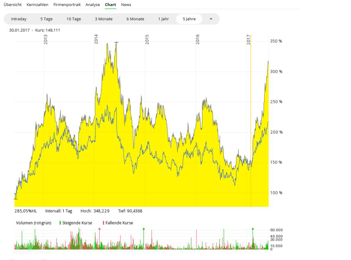Select the Intraday time range
Viewport: 351px width, 260px height.
click(19, 19)
